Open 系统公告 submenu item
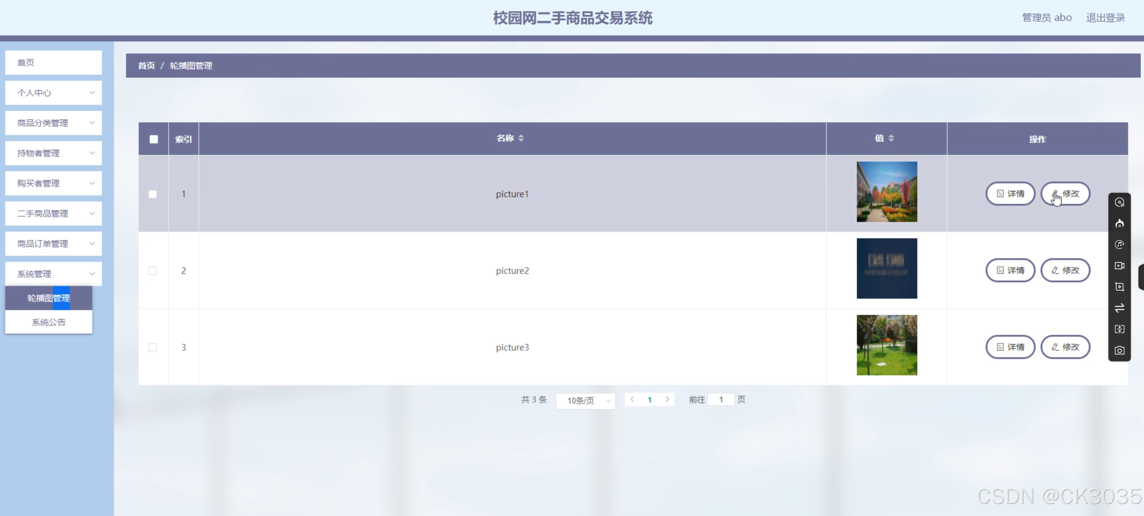1144x516 pixels. 48,322
